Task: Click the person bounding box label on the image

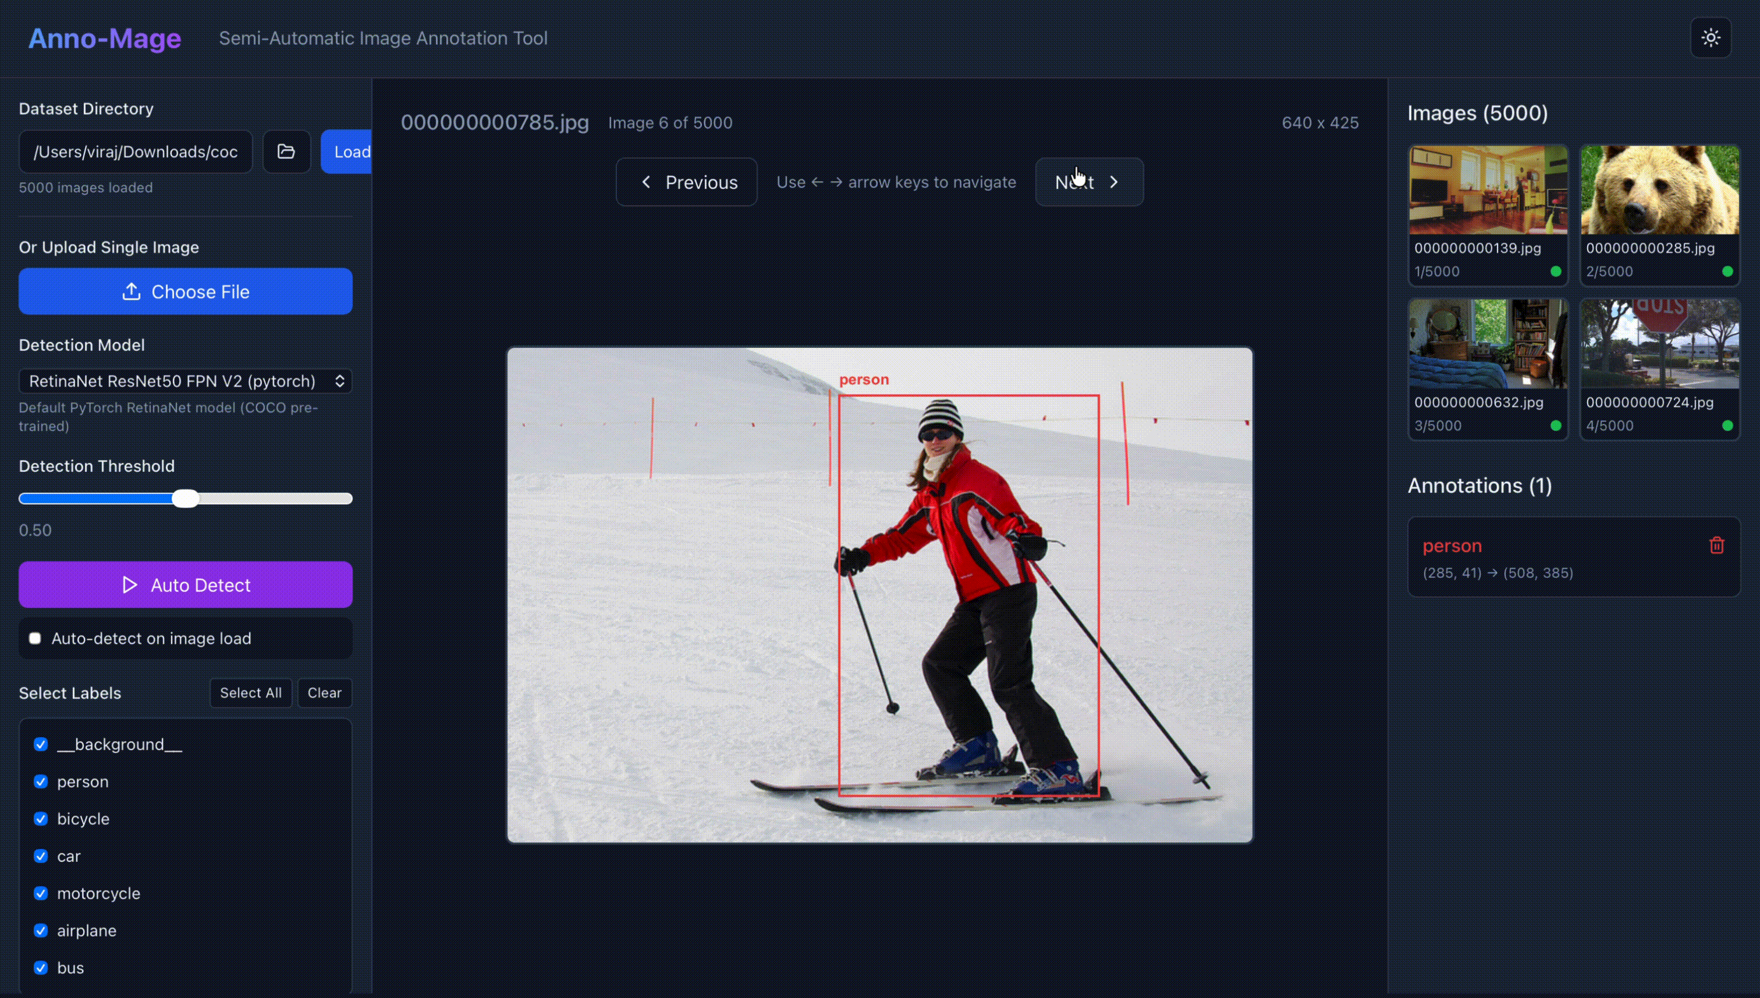Action: pyautogui.click(x=864, y=380)
